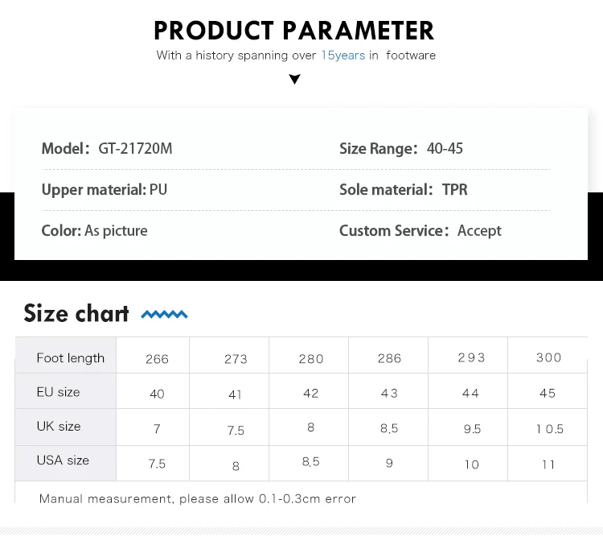Click Sole material TPR entry
This screenshot has width=603, height=549.
(x=404, y=190)
